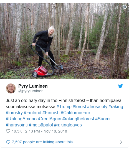This screenshot has width=129, height=150.
Task: Open Pyry Luminen display name link
Action: [x=33, y=86]
